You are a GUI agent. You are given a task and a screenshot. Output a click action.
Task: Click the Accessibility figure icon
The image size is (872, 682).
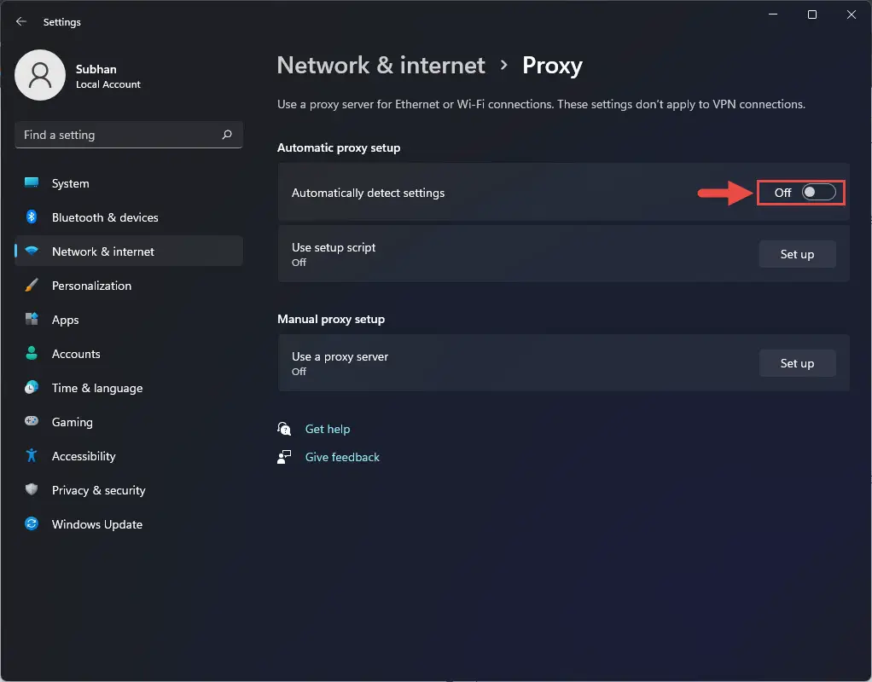coord(32,455)
